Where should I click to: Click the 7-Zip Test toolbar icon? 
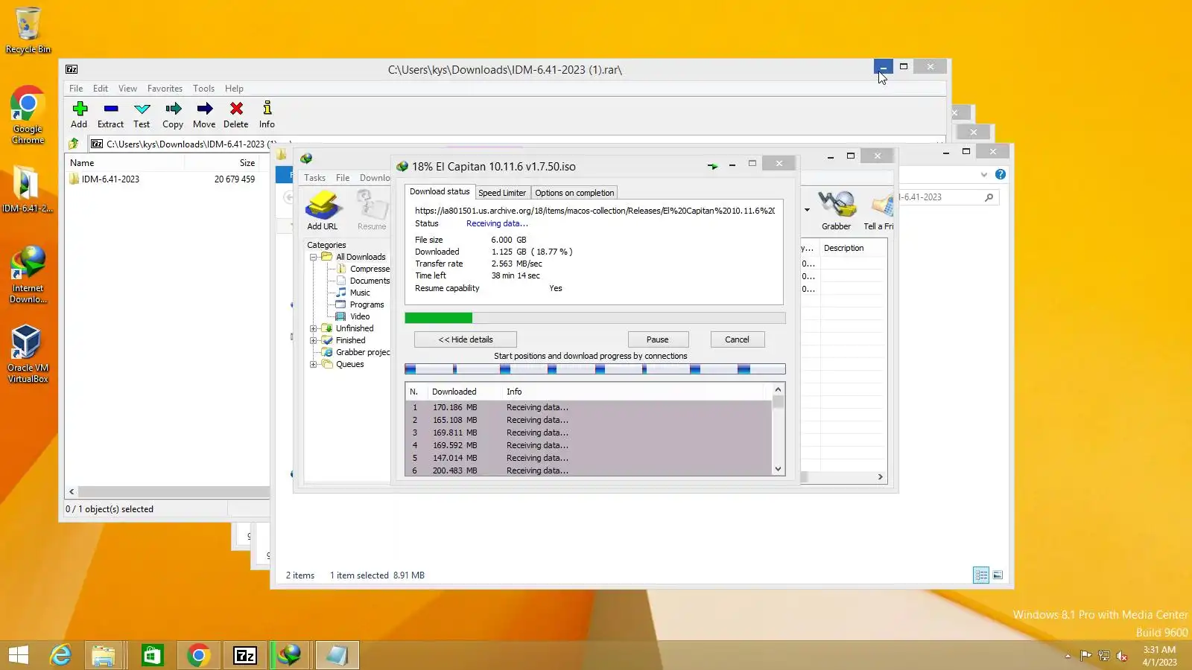click(x=142, y=109)
